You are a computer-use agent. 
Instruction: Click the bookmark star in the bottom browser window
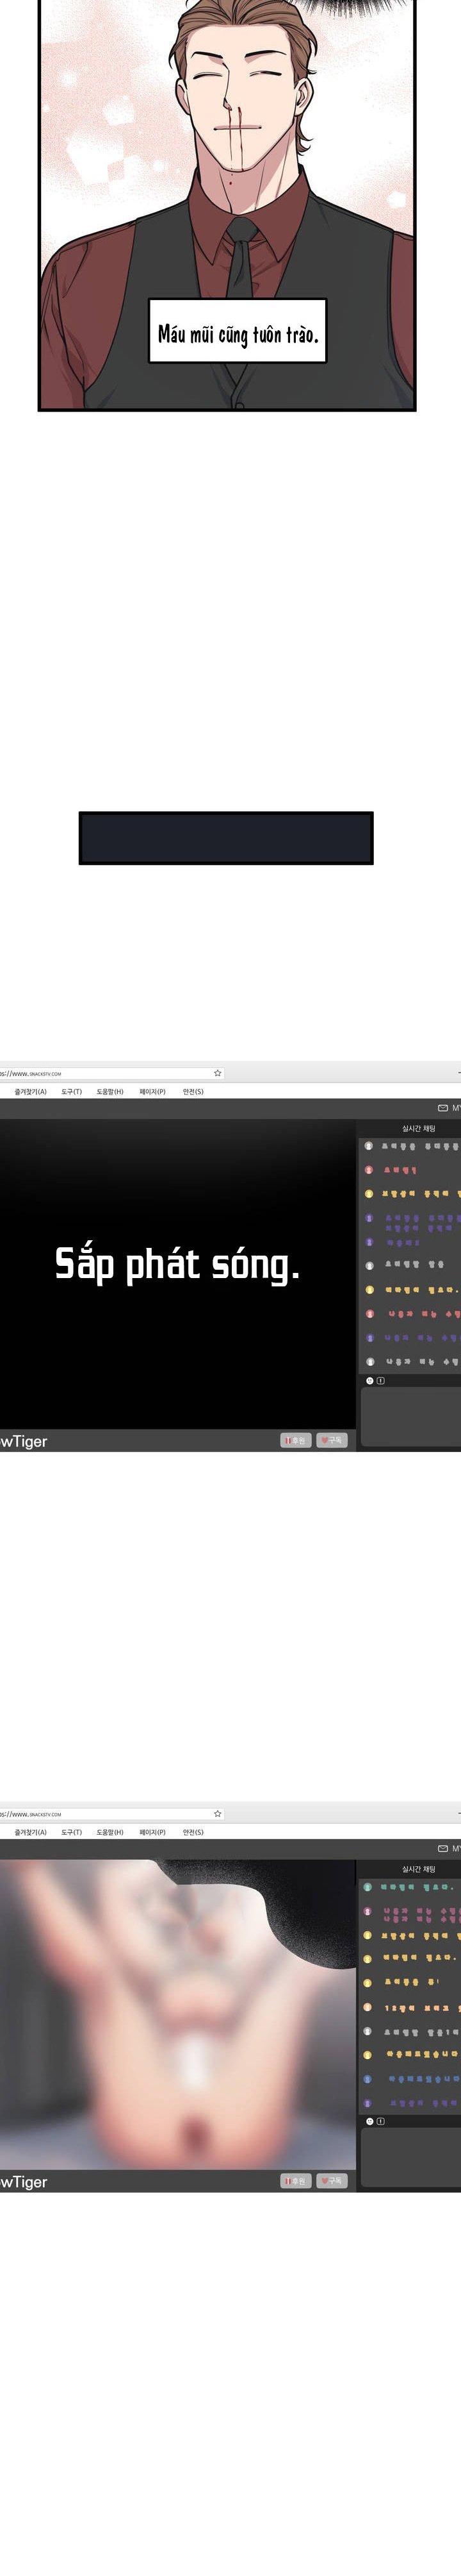point(218,1813)
